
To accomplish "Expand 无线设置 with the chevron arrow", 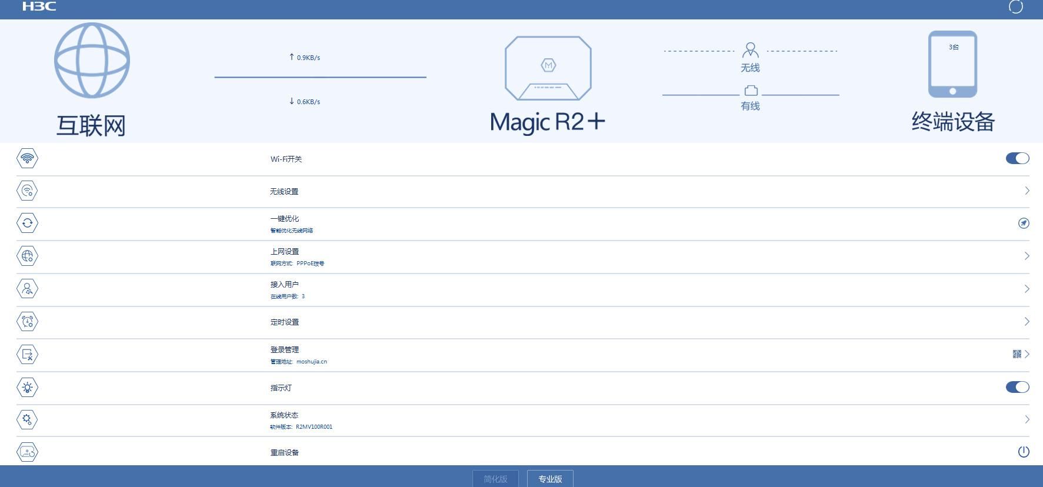I will pos(1027,191).
